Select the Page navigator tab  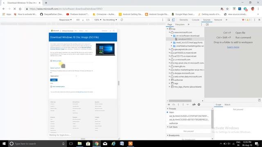169,24
